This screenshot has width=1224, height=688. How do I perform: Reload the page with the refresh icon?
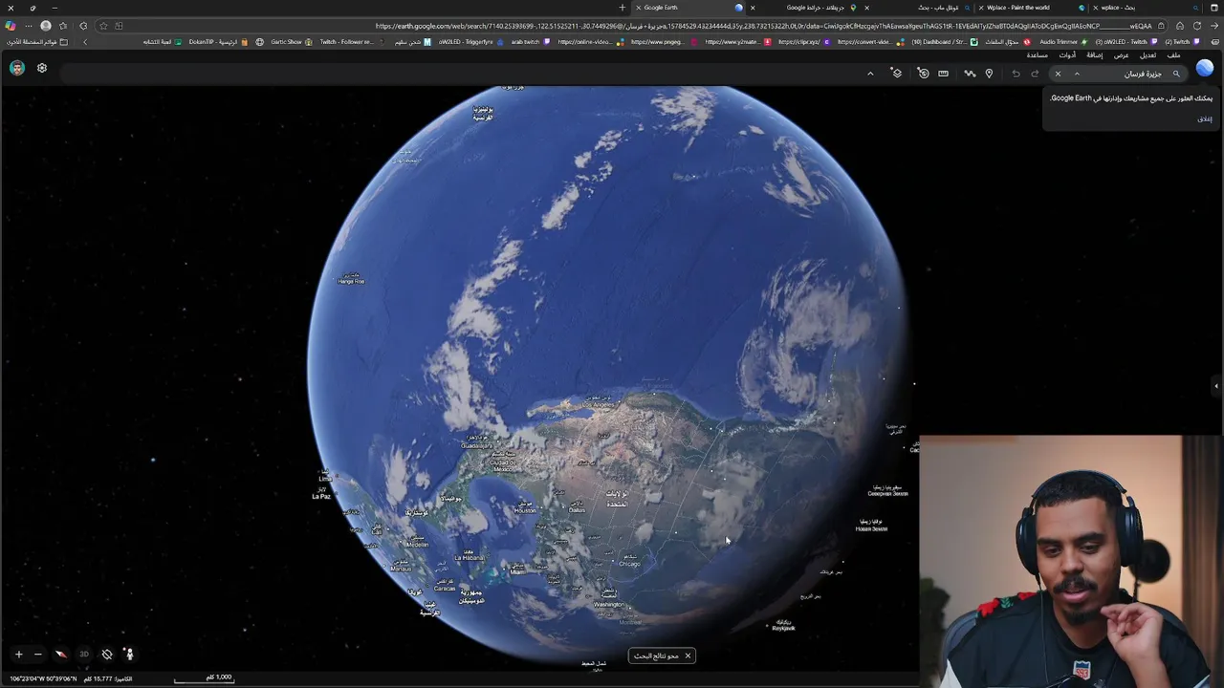tap(1196, 26)
